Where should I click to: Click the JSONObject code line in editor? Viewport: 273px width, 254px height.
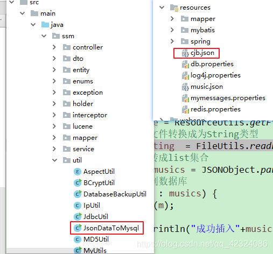pyautogui.click(x=214, y=170)
